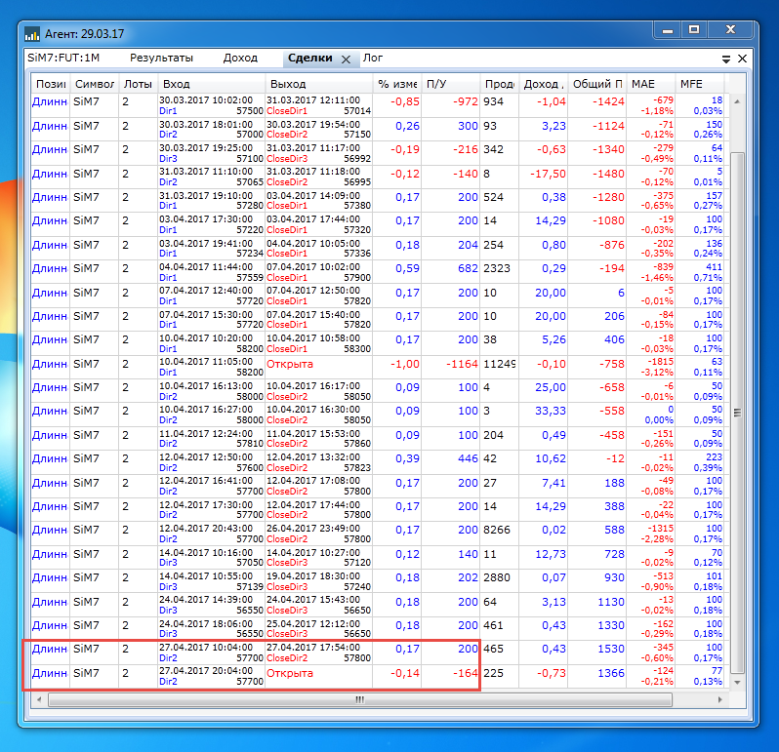779x752 pixels.
Task: Sort by the Лоты column header
Action: [138, 84]
